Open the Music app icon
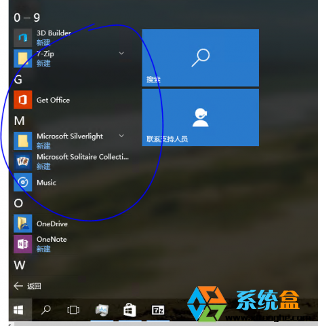318x326 pixels. pos(22,182)
